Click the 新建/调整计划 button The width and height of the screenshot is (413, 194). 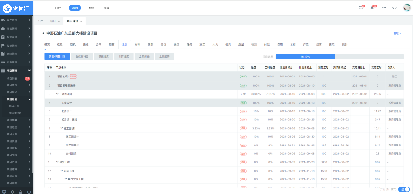pos(57,56)
